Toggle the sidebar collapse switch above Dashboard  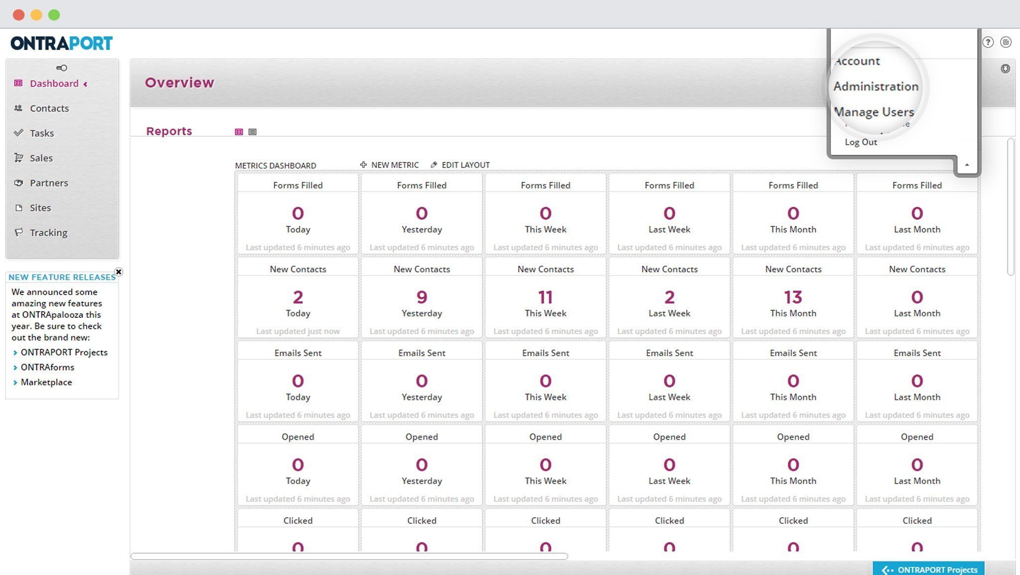(62, 68)
